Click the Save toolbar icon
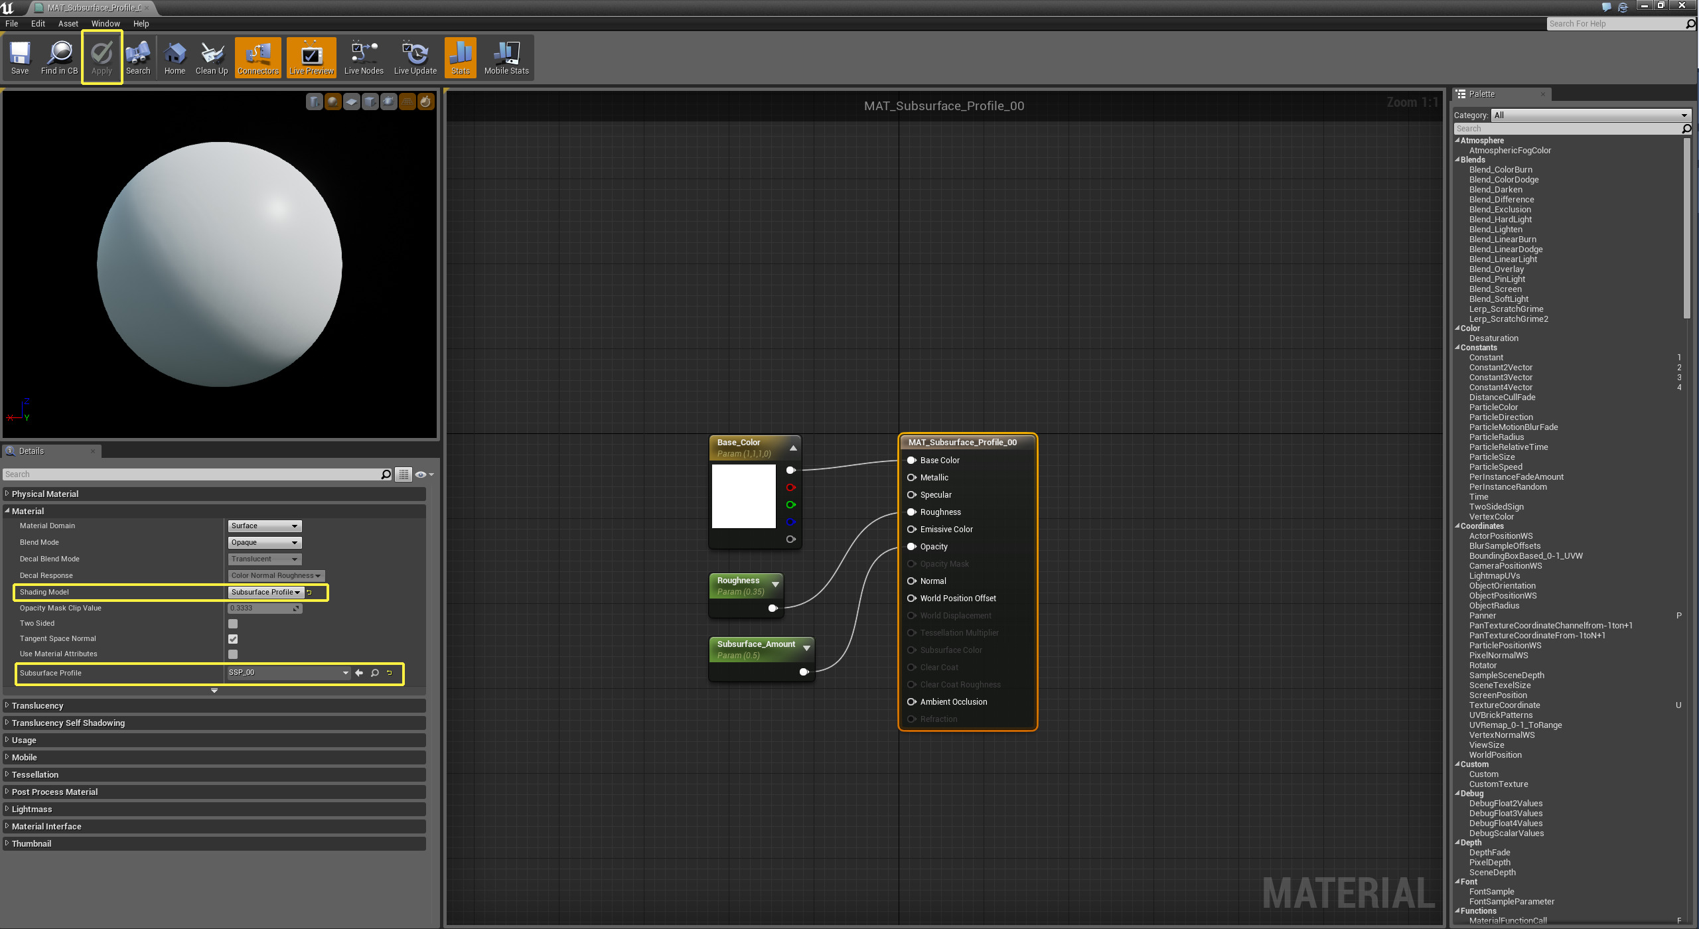The width and height of the screenshot is (1699, 929). pos(20,57)
